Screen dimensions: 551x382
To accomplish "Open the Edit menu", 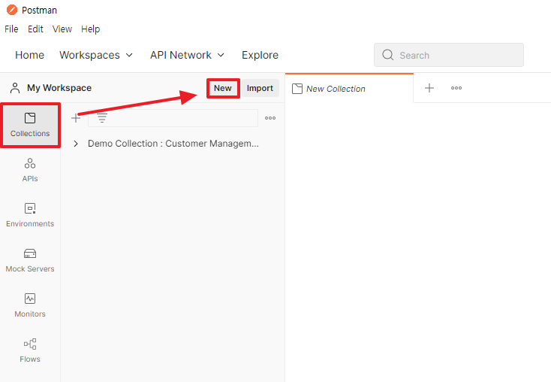I will coord(35,29).
